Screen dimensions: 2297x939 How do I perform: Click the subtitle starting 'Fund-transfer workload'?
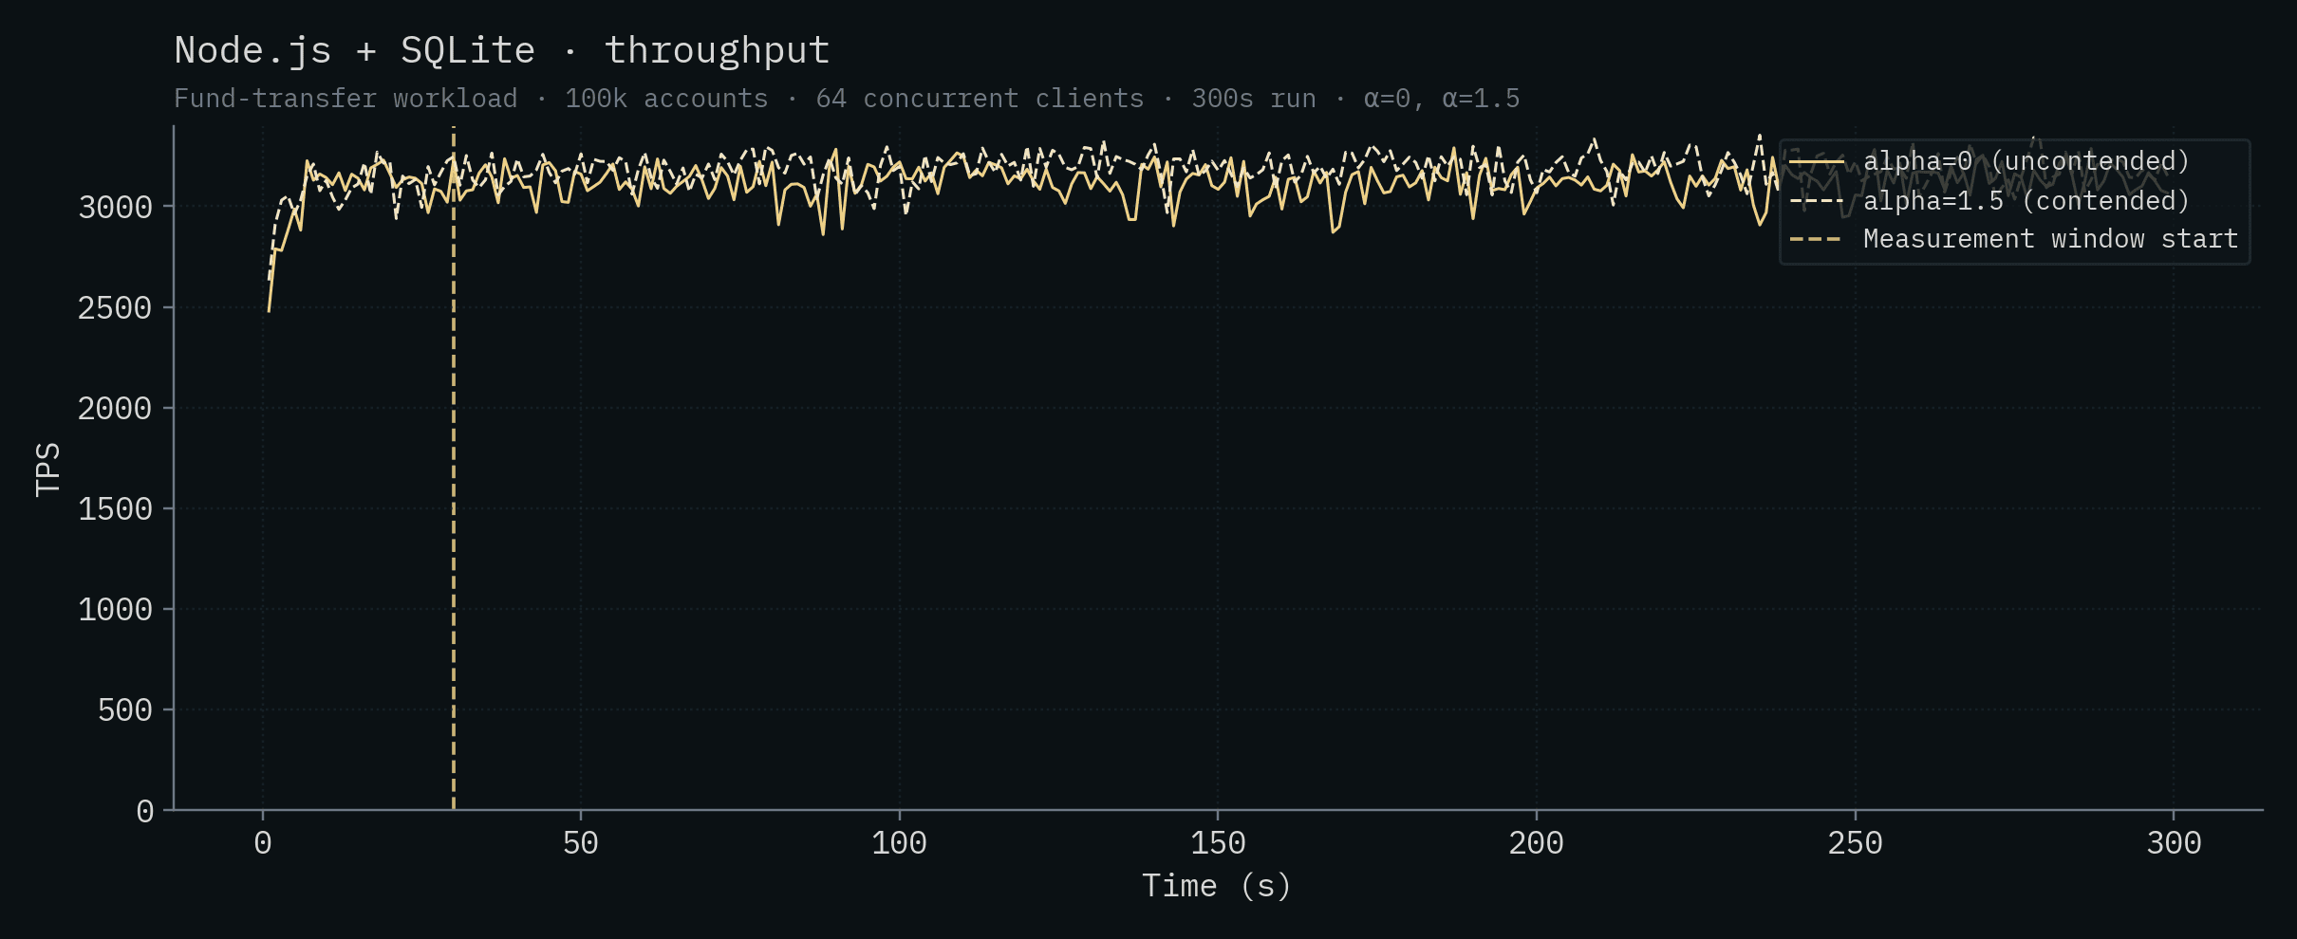(847, 99)
